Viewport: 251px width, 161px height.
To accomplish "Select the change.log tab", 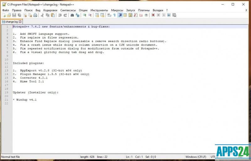I will coord(12,22).
